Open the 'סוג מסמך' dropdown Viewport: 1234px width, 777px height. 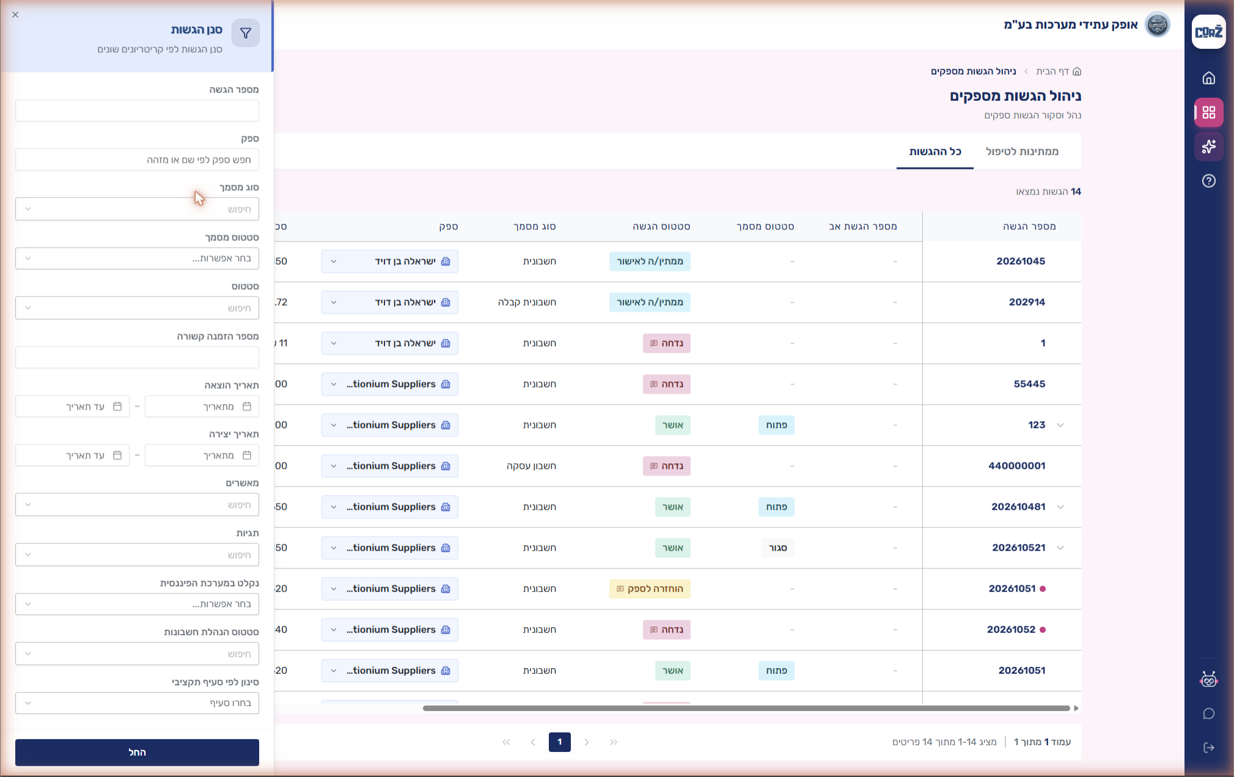point(137,209)
